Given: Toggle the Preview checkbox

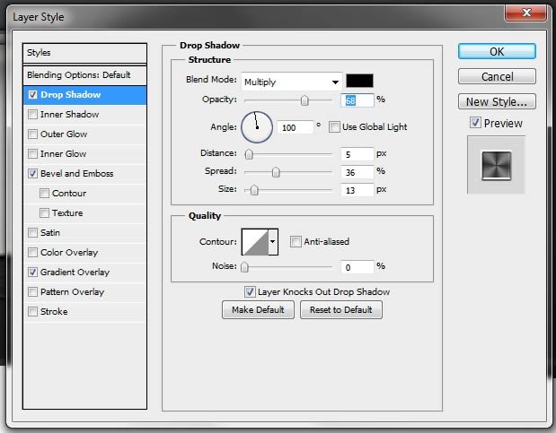Looking at the screenshot, I should [x=475, y=123].
